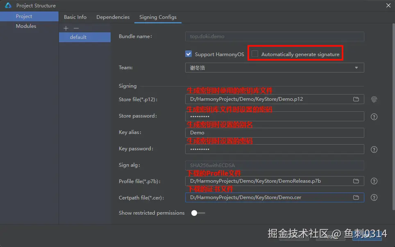Image resolution: width=395 pixels, height=247 pixels.
Task: Browse for Profile file using folder icon
Action: point(356,181)
